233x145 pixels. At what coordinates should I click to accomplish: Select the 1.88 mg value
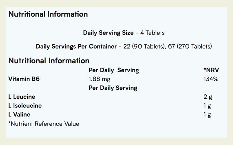coord(99,79)
